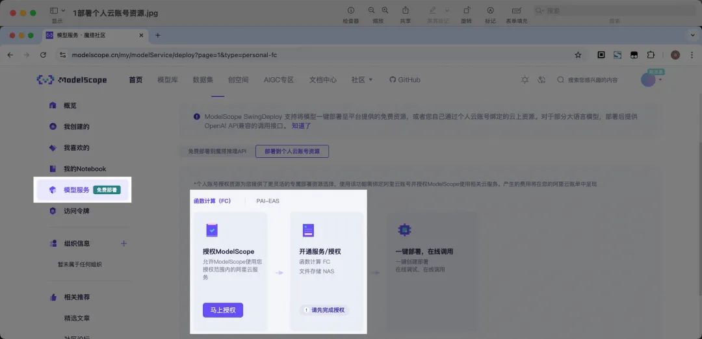Close the 模型服务 browser tab
The image size is (702, 339).
[x=142, y=35]
